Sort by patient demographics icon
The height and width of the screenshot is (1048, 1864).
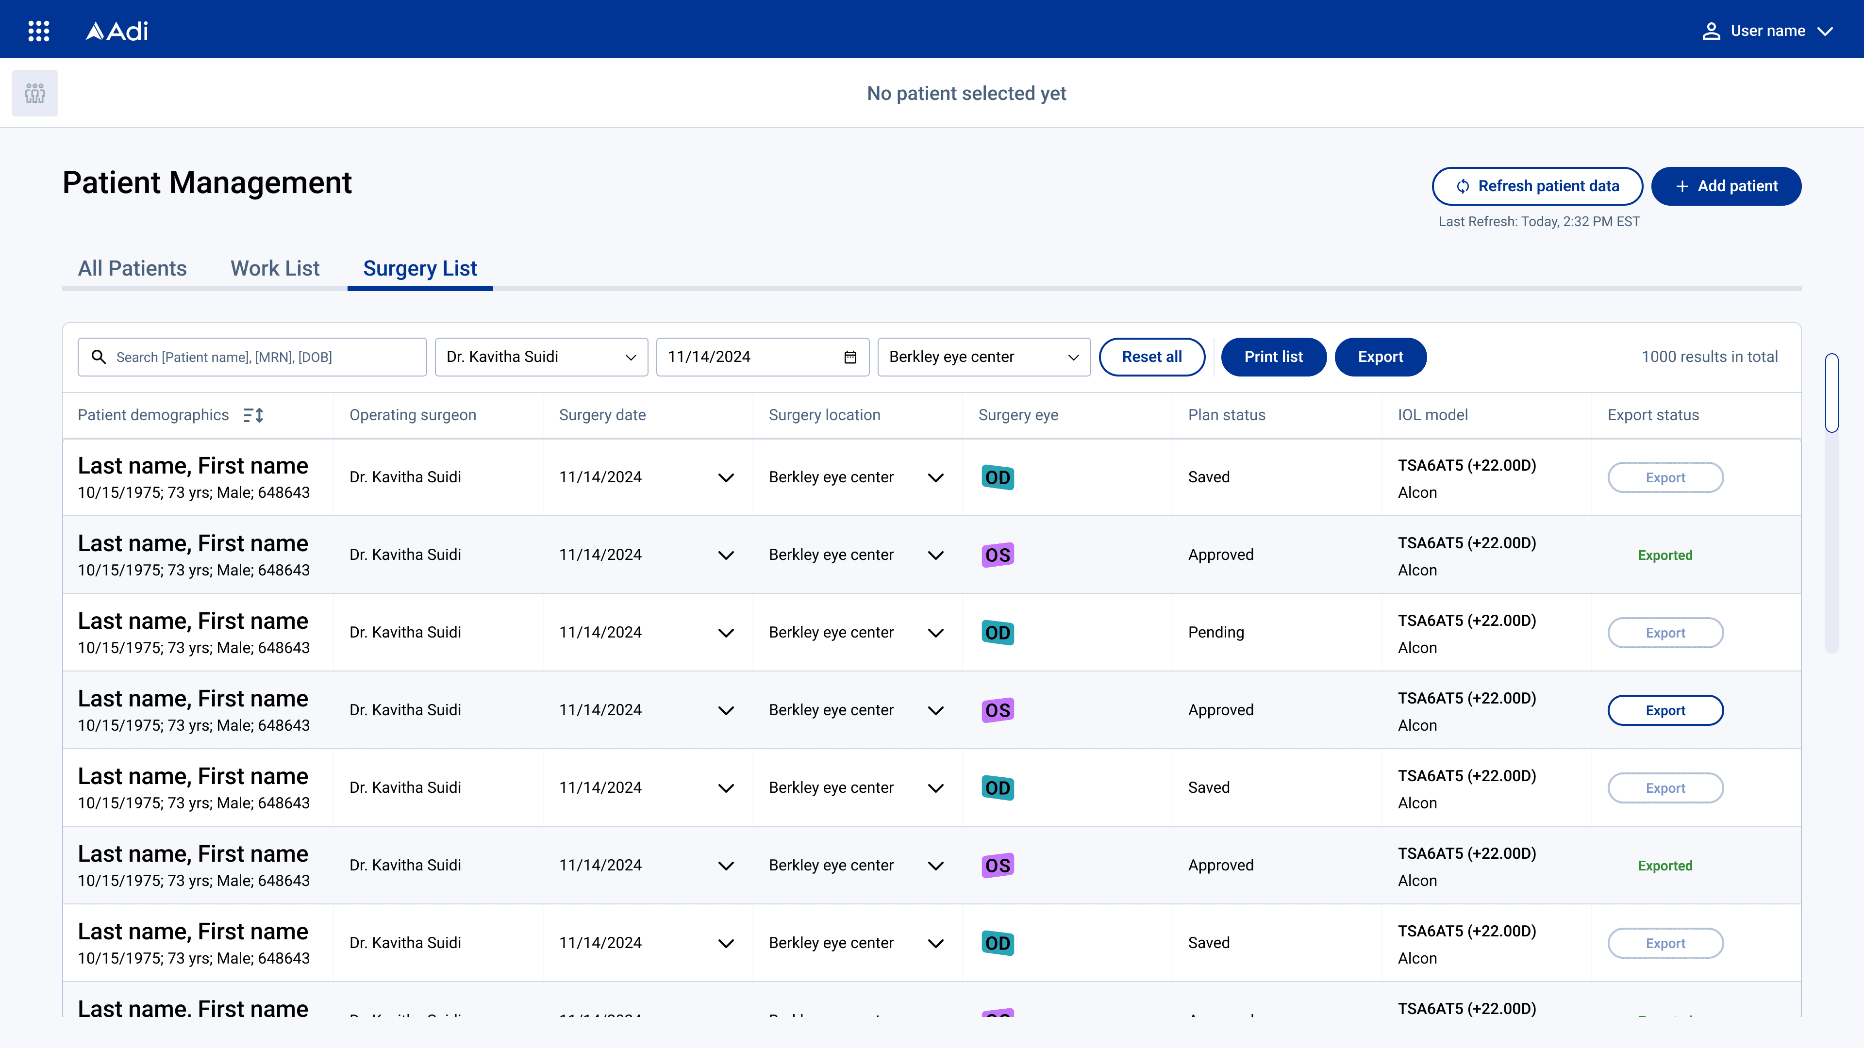253,415
